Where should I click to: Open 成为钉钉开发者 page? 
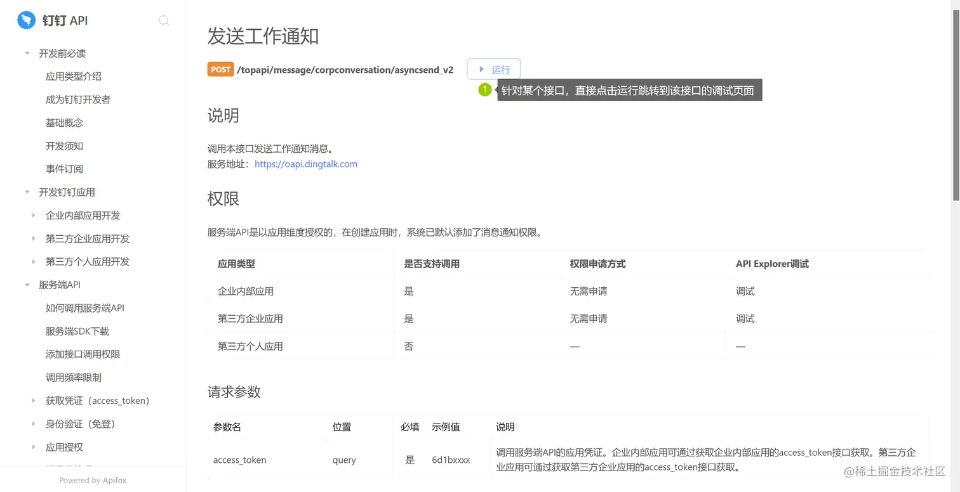pos(78,100)
